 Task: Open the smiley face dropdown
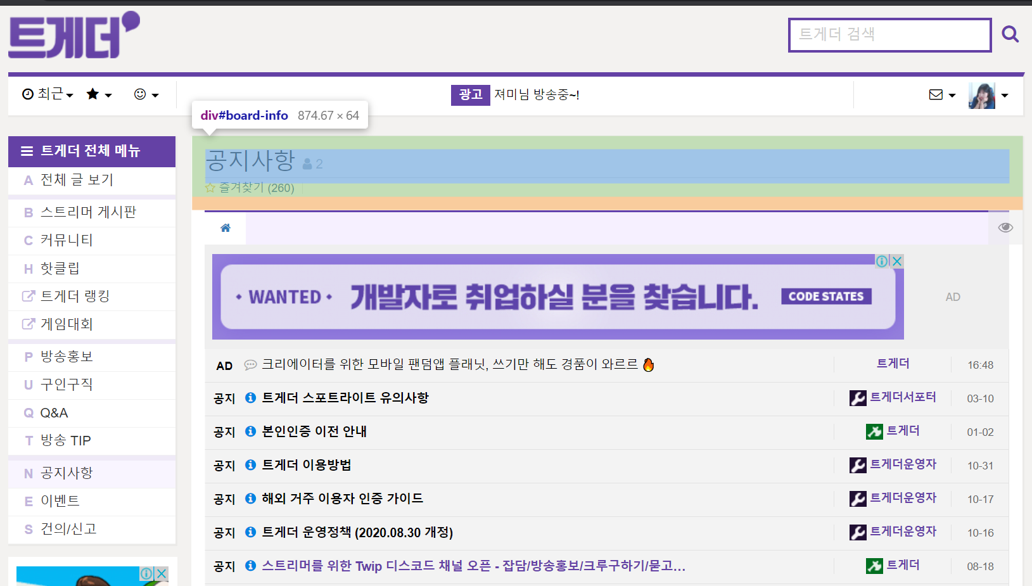[146, 94]
